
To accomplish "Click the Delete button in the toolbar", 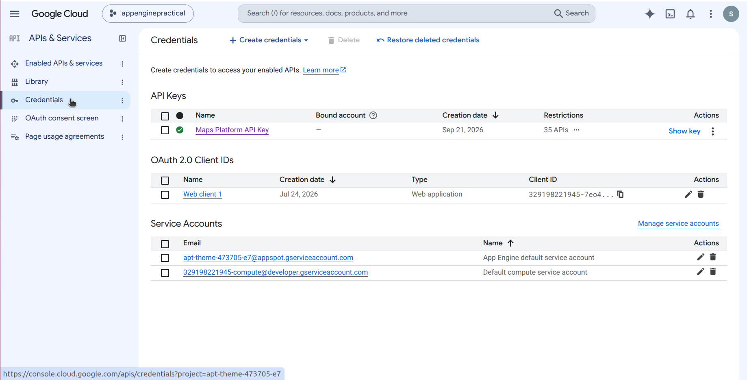I will click(x=344, y=40).
